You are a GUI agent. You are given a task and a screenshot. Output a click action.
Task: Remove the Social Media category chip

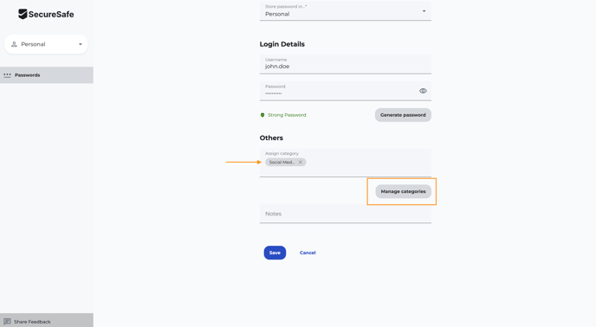[x=301, y=162]
